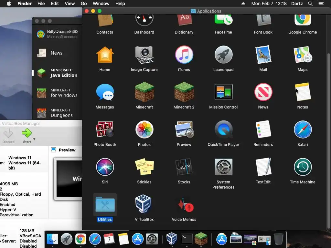The image size is (331, 248).
Task: Open Safari in Applications window
Action: [x=303, y=129]
